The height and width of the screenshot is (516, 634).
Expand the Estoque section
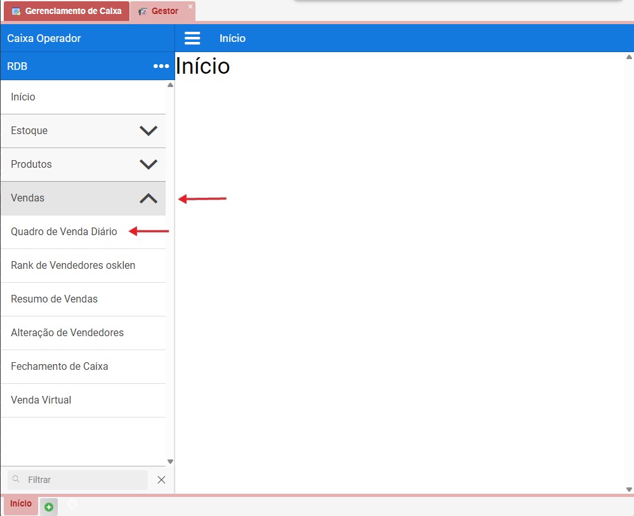148,131
